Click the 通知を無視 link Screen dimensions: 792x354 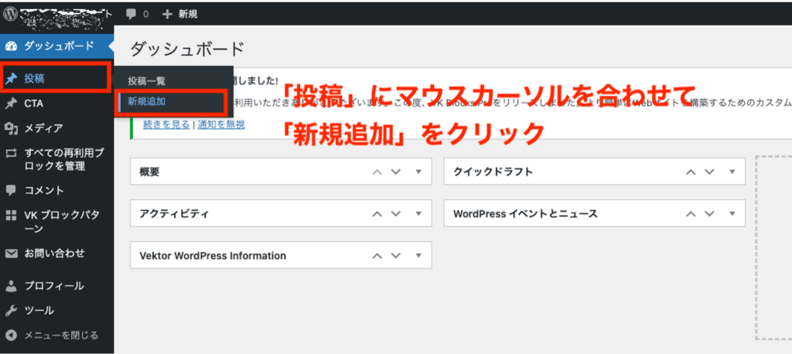(x=221, y=124)
